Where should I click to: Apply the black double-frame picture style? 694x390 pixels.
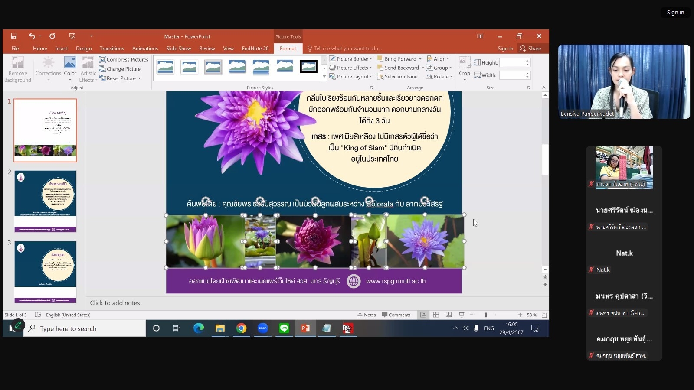(308, 67)
